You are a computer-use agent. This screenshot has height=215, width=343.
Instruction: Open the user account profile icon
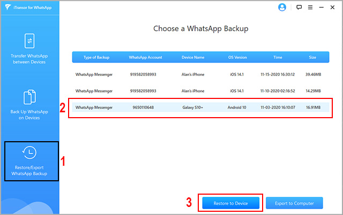coord(282,7)
